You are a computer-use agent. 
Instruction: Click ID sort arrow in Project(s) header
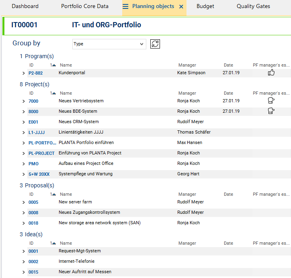pyautogui.click(x=53, y=93)
